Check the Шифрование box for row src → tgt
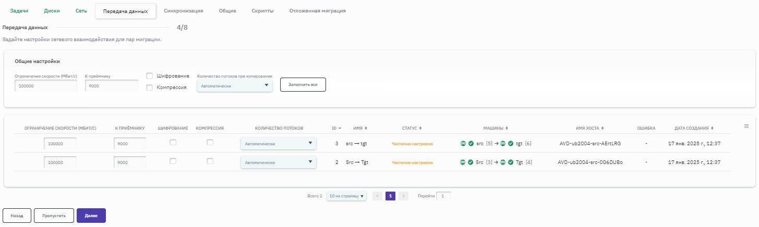Viewport: 759px width, 227px height. click(x=173, y=142)
